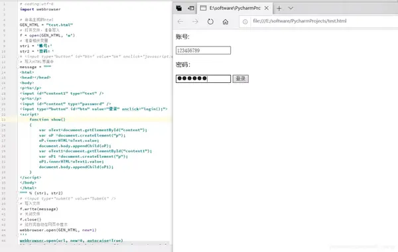Show tab previews chevron
Viewport: 398px width, 252px height.
pos(291,8)
